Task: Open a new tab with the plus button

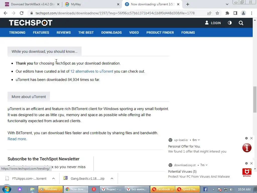Action: coord(188,4)
